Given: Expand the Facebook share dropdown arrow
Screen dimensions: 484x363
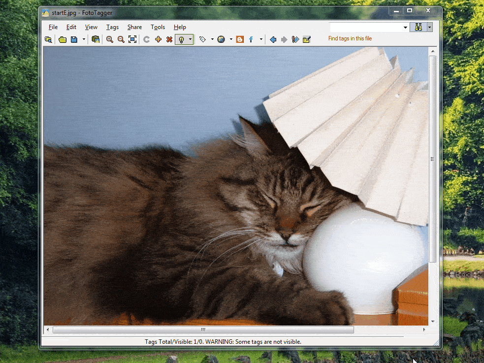Looking at the screenshot, I should pos(261,39).
